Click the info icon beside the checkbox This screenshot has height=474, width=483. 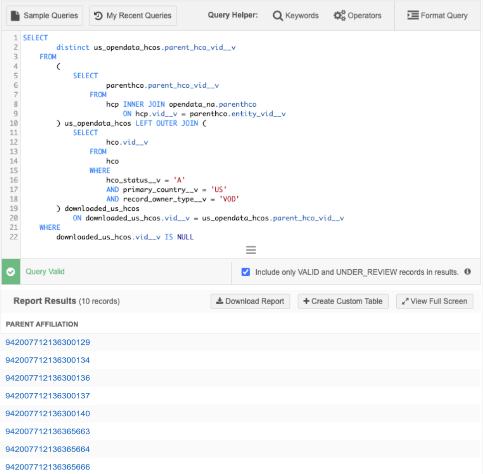[468, 272]
